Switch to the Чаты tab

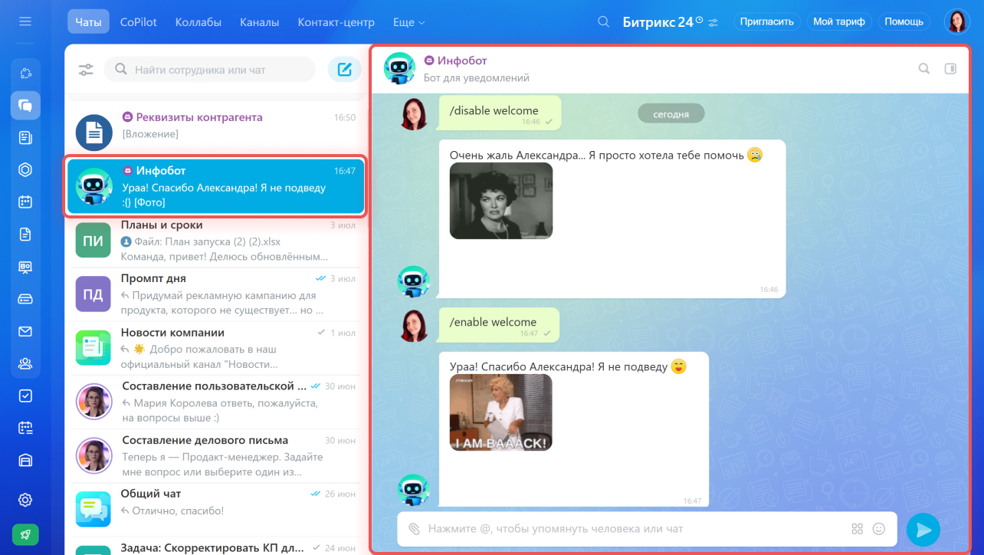pyautogui.click(x=88, y=21)
